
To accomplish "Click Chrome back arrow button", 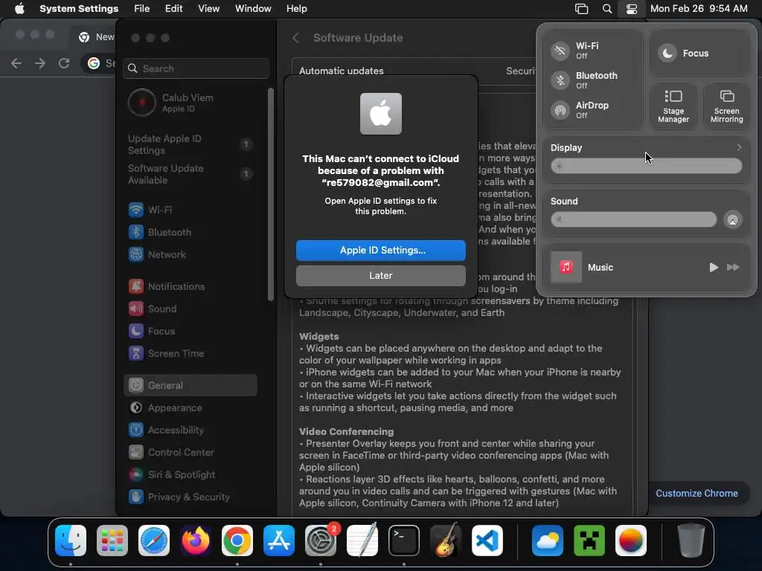I will (16, 63).
